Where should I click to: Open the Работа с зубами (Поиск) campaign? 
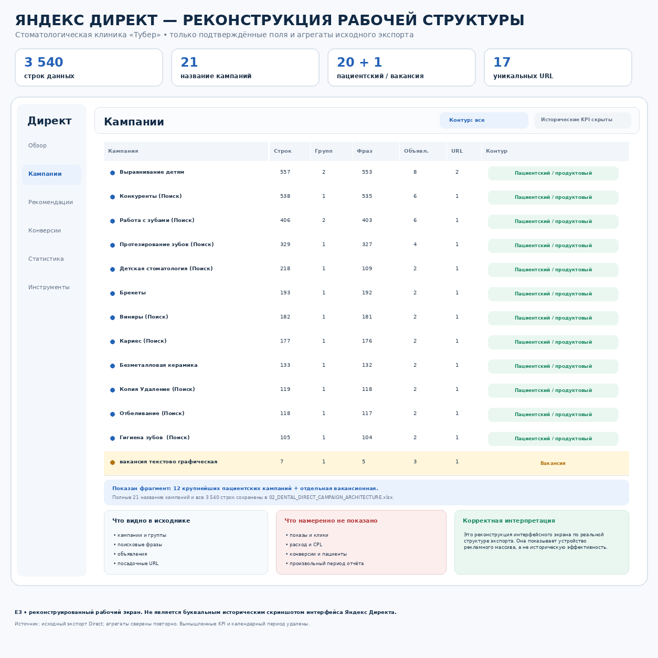tap(157, 220)
